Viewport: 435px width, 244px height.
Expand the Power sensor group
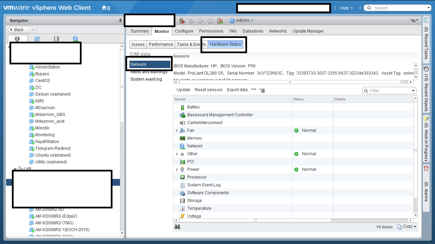(x=177, y=169)
